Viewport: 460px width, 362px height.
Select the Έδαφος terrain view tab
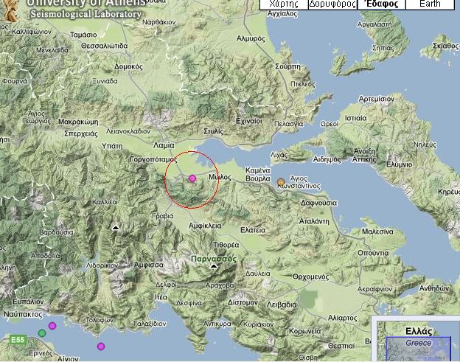(383, 4)
